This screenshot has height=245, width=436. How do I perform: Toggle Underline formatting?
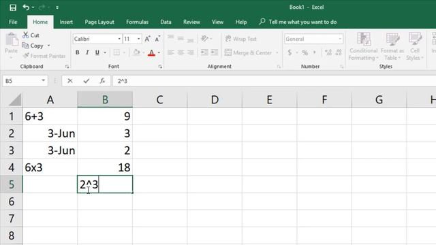(x=97, y=52)
